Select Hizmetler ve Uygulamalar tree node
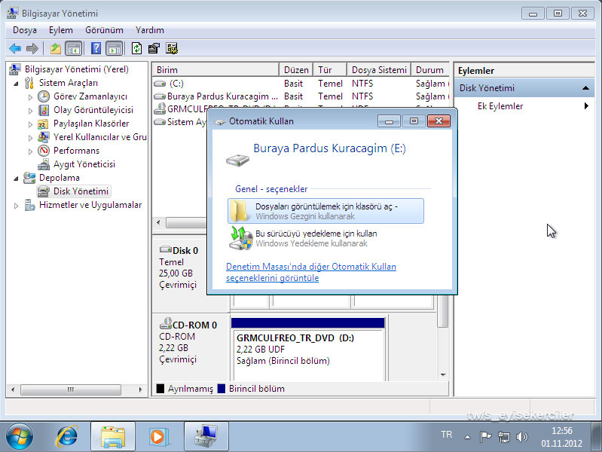The height and width of the screenshot is (452, 602). tap(90, 205)
